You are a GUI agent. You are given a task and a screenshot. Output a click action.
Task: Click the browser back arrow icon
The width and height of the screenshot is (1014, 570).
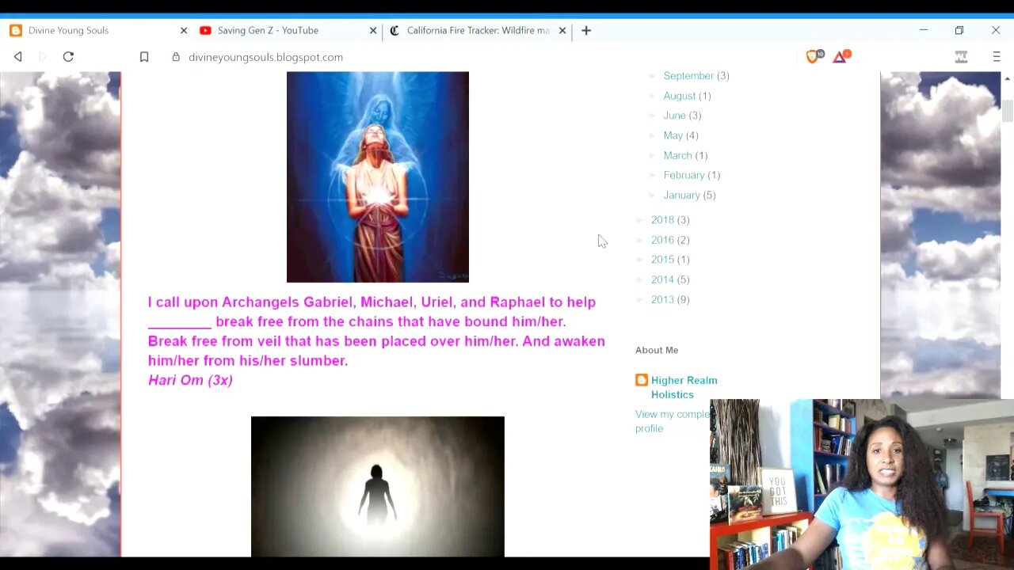(x=17, y=57)
